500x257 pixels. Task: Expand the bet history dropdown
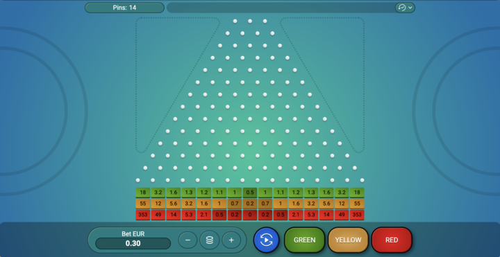pos(405,8)
